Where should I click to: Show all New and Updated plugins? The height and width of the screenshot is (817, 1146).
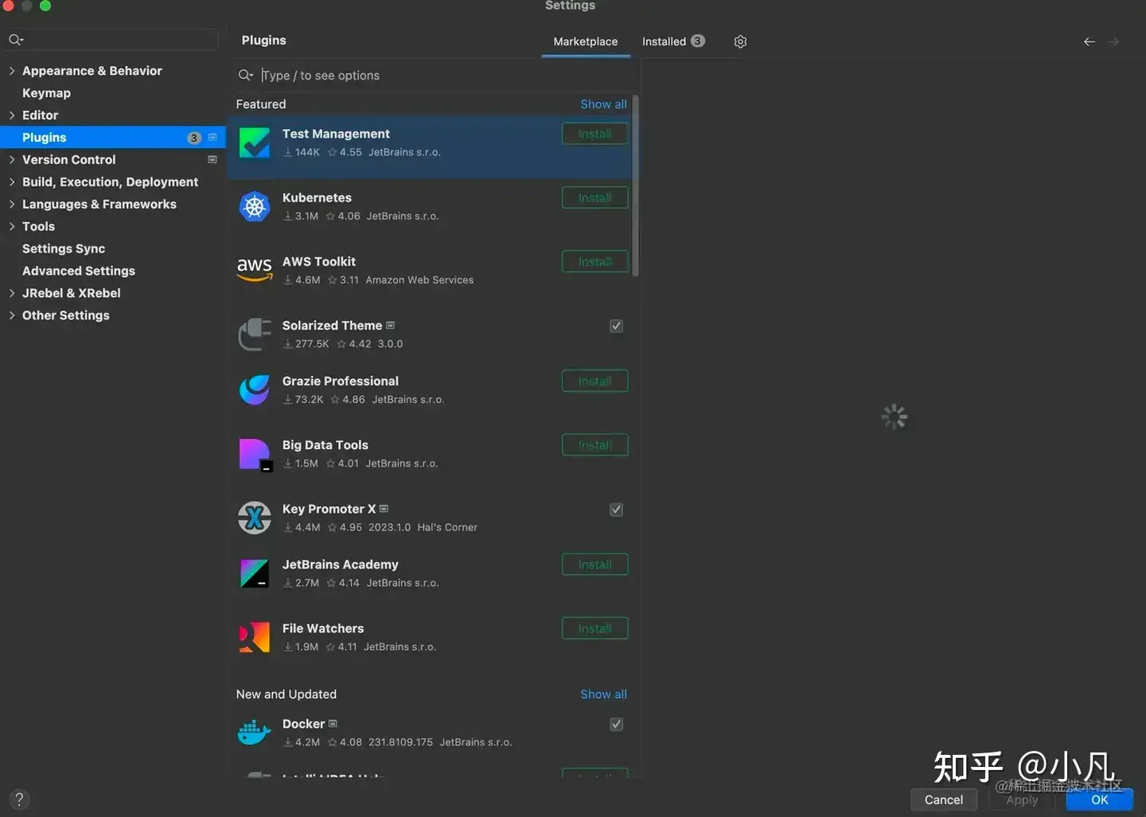pyautogui.click(x=603, y=694)
